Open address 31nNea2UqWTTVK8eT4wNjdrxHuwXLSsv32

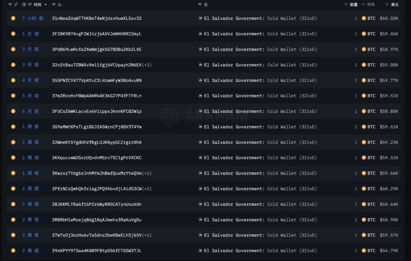click(x=97, y=18)
